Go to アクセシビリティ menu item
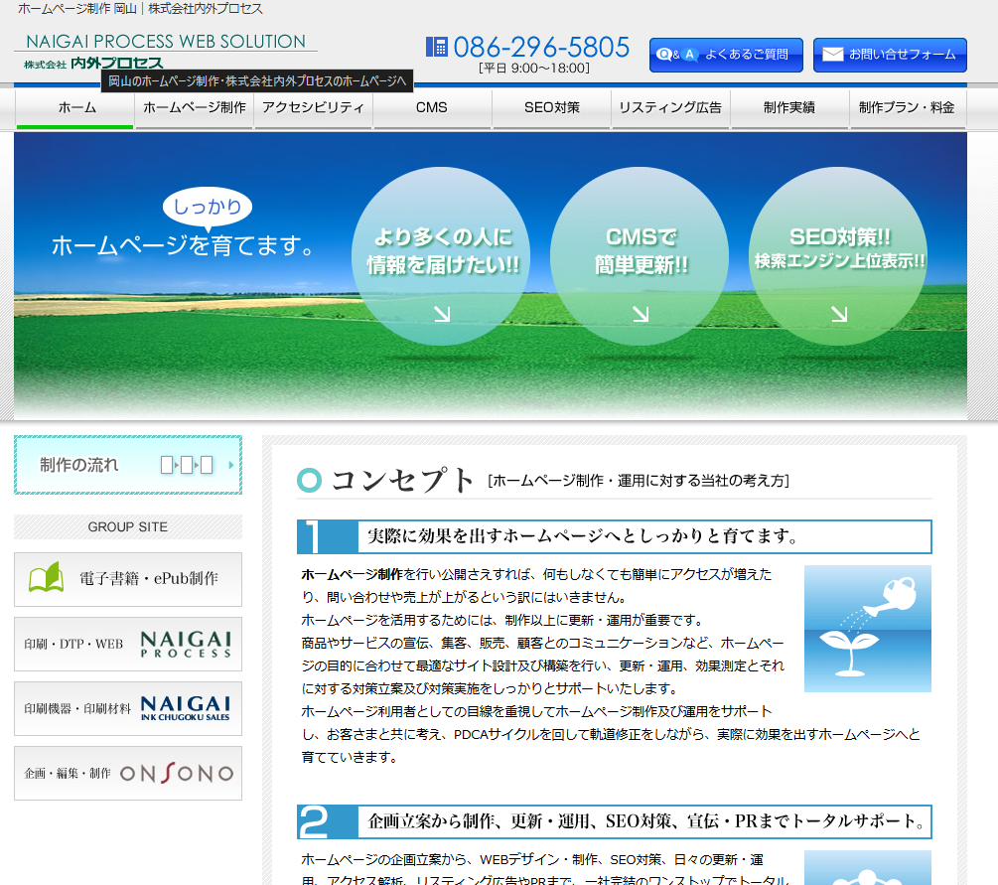This screenshot has height=885, width=998. (313, 108)
